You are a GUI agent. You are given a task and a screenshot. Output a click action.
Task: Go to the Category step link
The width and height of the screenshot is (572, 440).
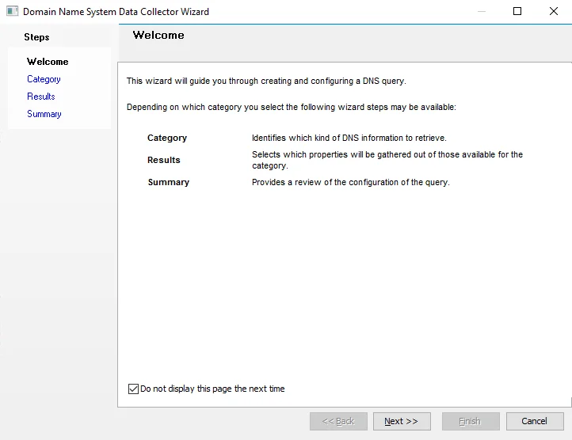(44, 79)
